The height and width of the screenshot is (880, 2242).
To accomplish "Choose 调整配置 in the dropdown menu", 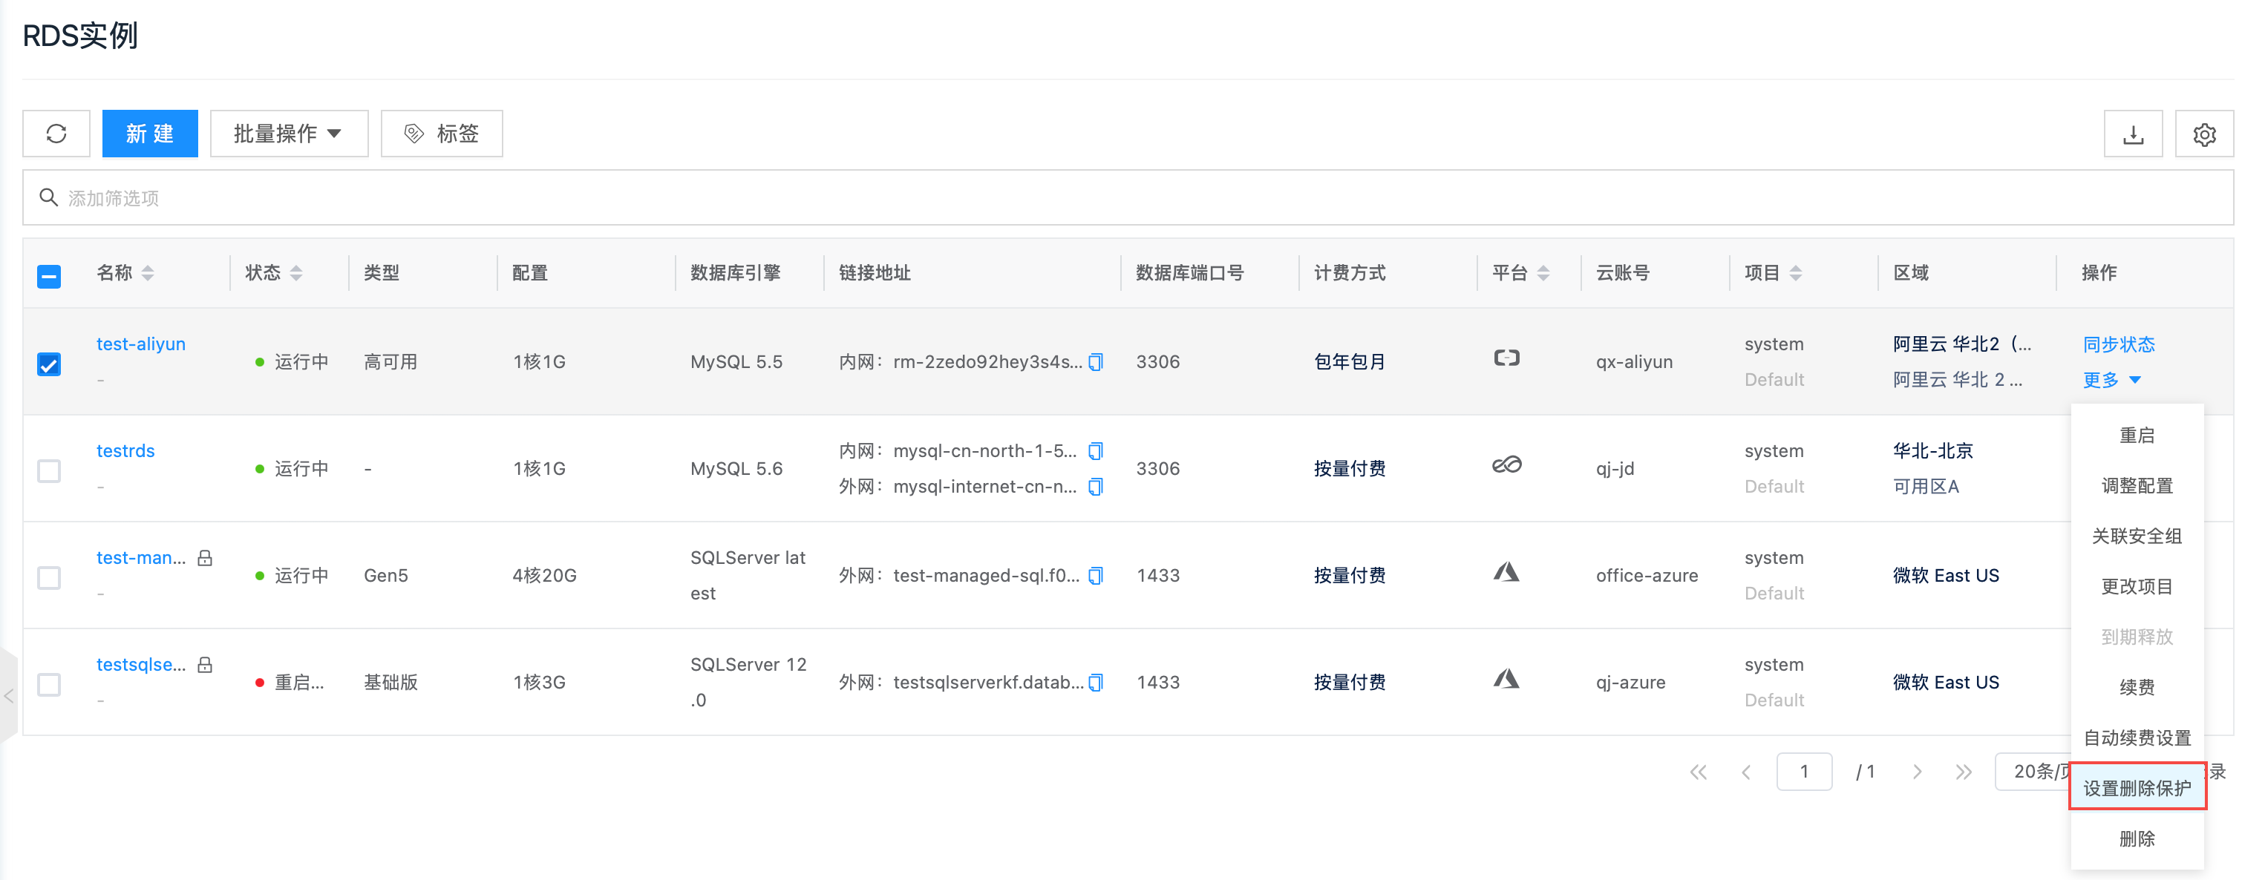I will [2137, 485].
